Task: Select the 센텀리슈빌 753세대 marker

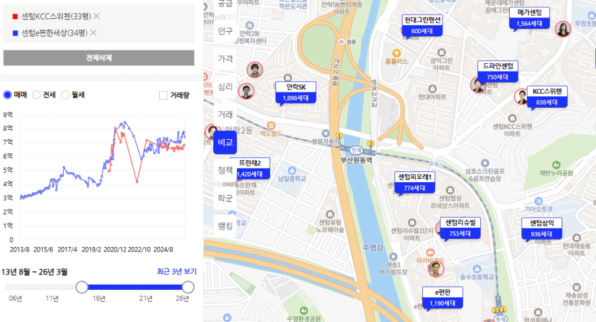Action: (461, 228)
